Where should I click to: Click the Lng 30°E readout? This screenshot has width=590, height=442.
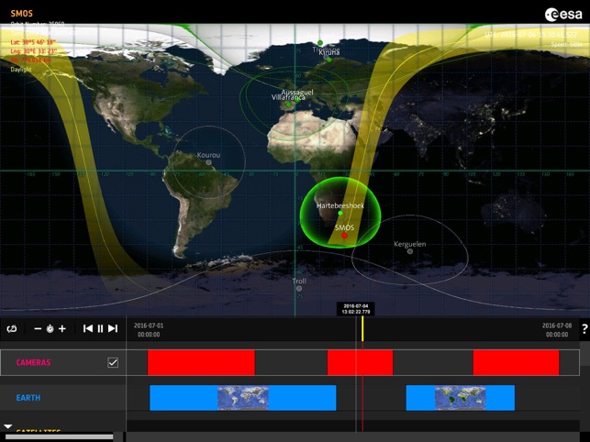pos(34,51)
